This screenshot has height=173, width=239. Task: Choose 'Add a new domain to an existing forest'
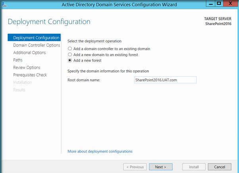[70, 55]
